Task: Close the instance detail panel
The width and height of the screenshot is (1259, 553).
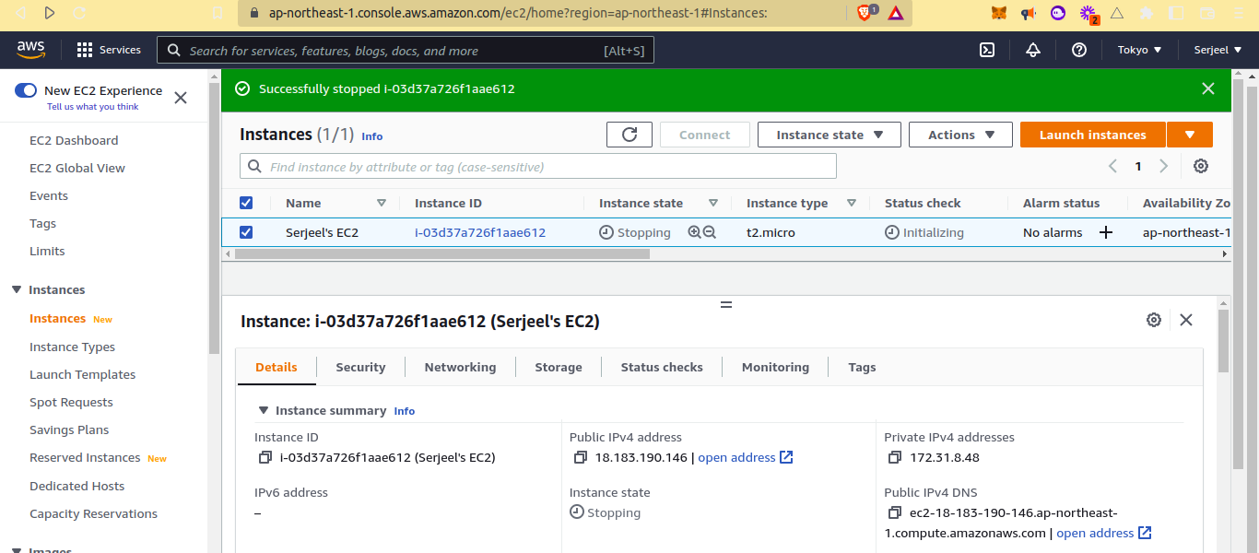Action: [x=1186, y=320]
